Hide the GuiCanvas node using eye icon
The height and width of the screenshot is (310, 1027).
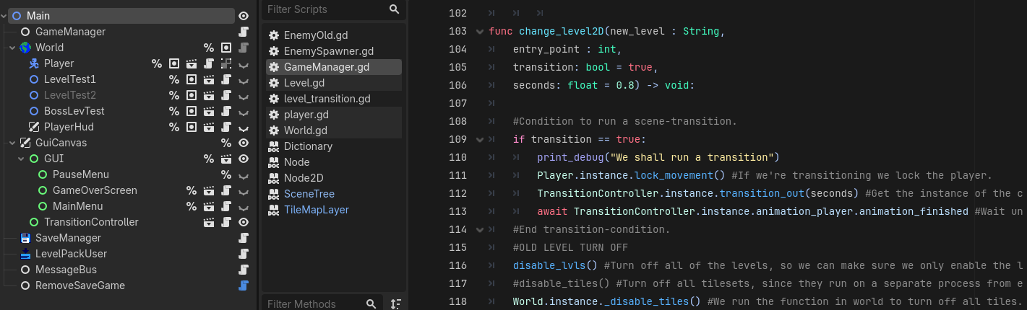pyautogui.click(x=244, y=143)
